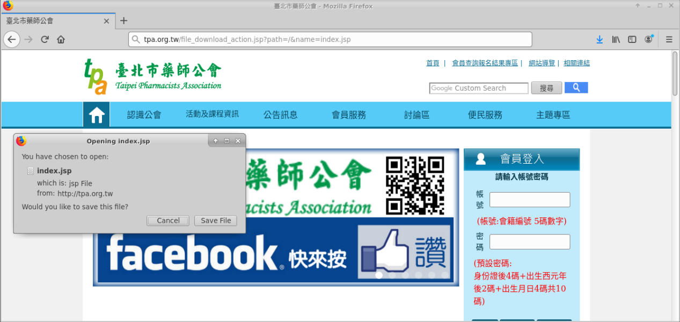Toggle the sidebar view icon
Viewport: 680px width, 322px height.
632,39
